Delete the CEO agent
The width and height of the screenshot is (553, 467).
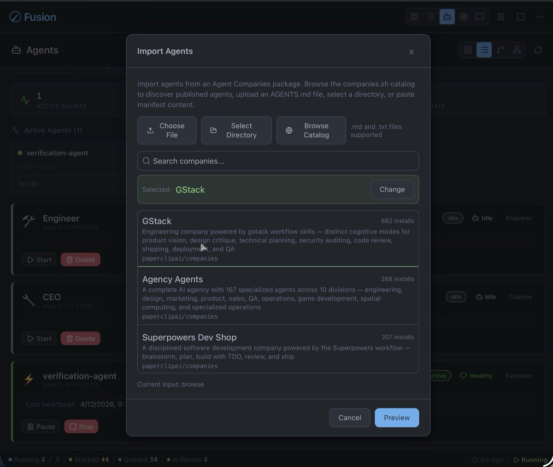pyautogui.click(x=81, y=339)
